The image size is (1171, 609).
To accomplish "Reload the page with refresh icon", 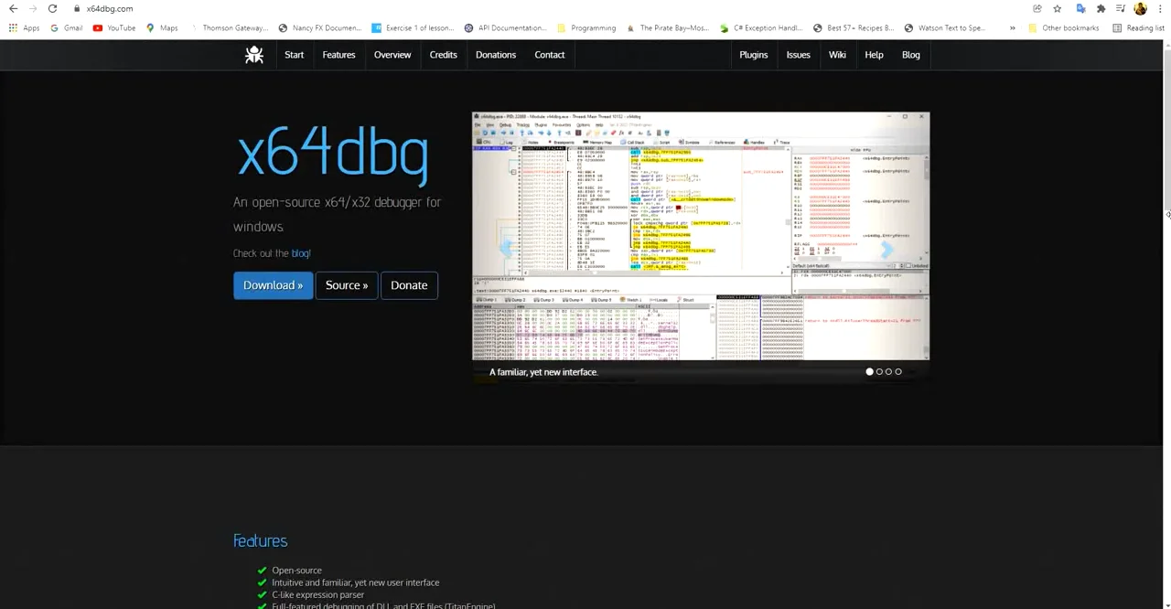I will coord(52,8).
